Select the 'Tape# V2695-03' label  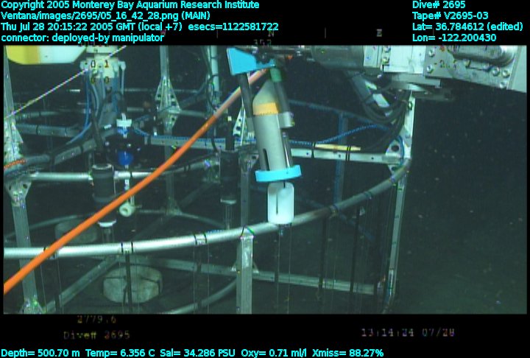click(x=451, y=15)
